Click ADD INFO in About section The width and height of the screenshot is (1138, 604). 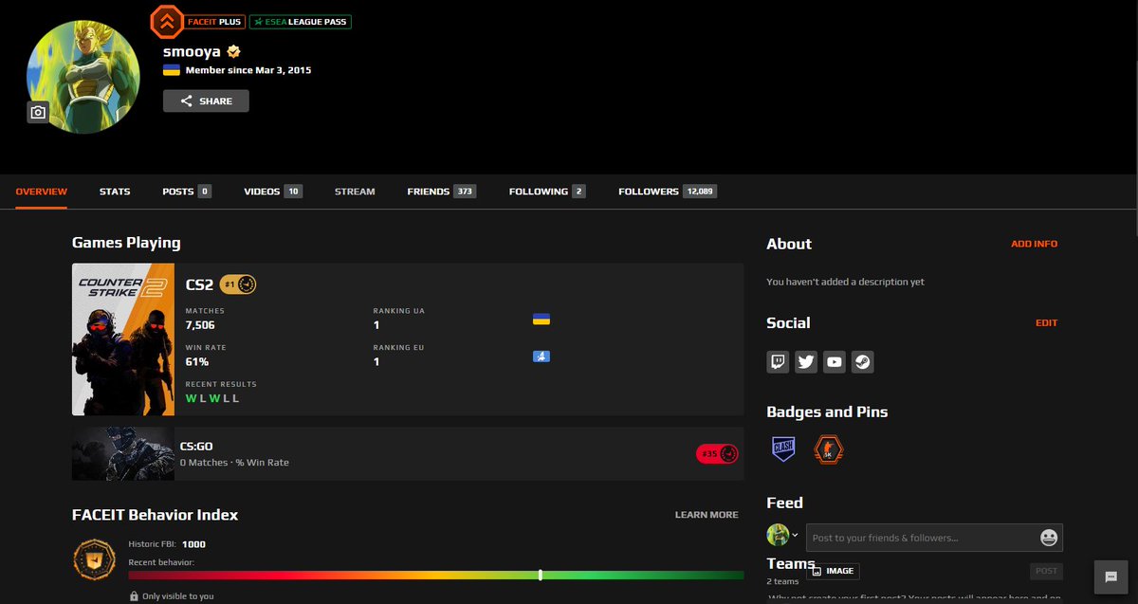[x=1034, y=244]
